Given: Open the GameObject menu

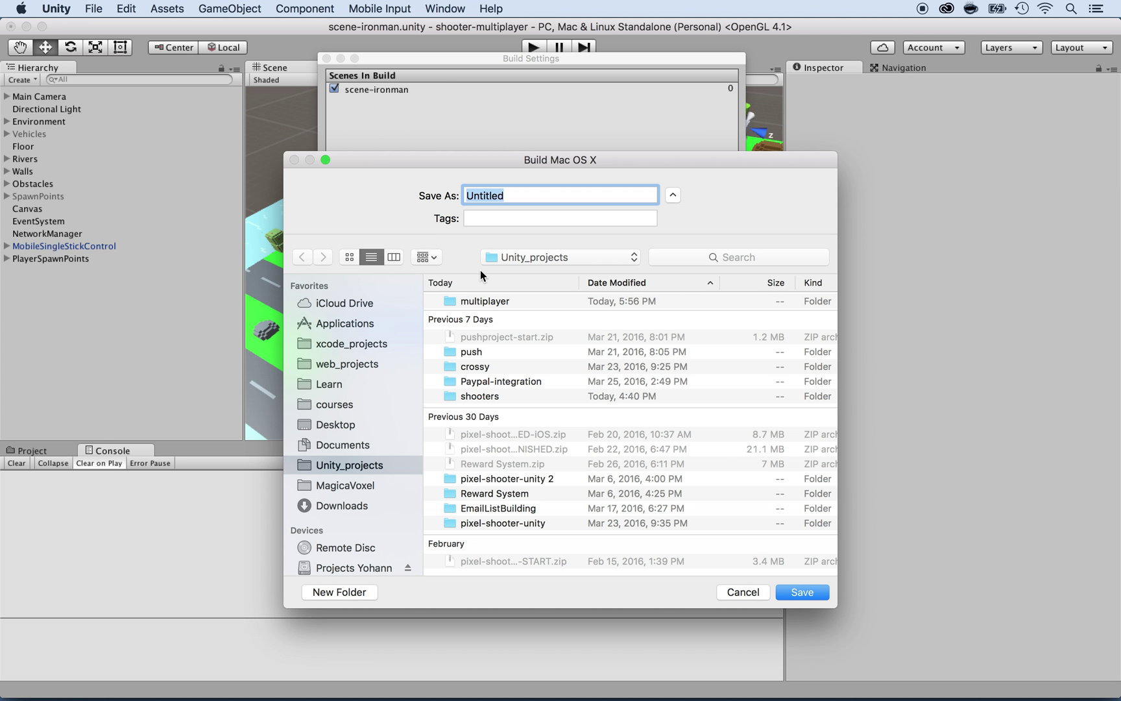Looking at the screenshot, I should [230, 8].
